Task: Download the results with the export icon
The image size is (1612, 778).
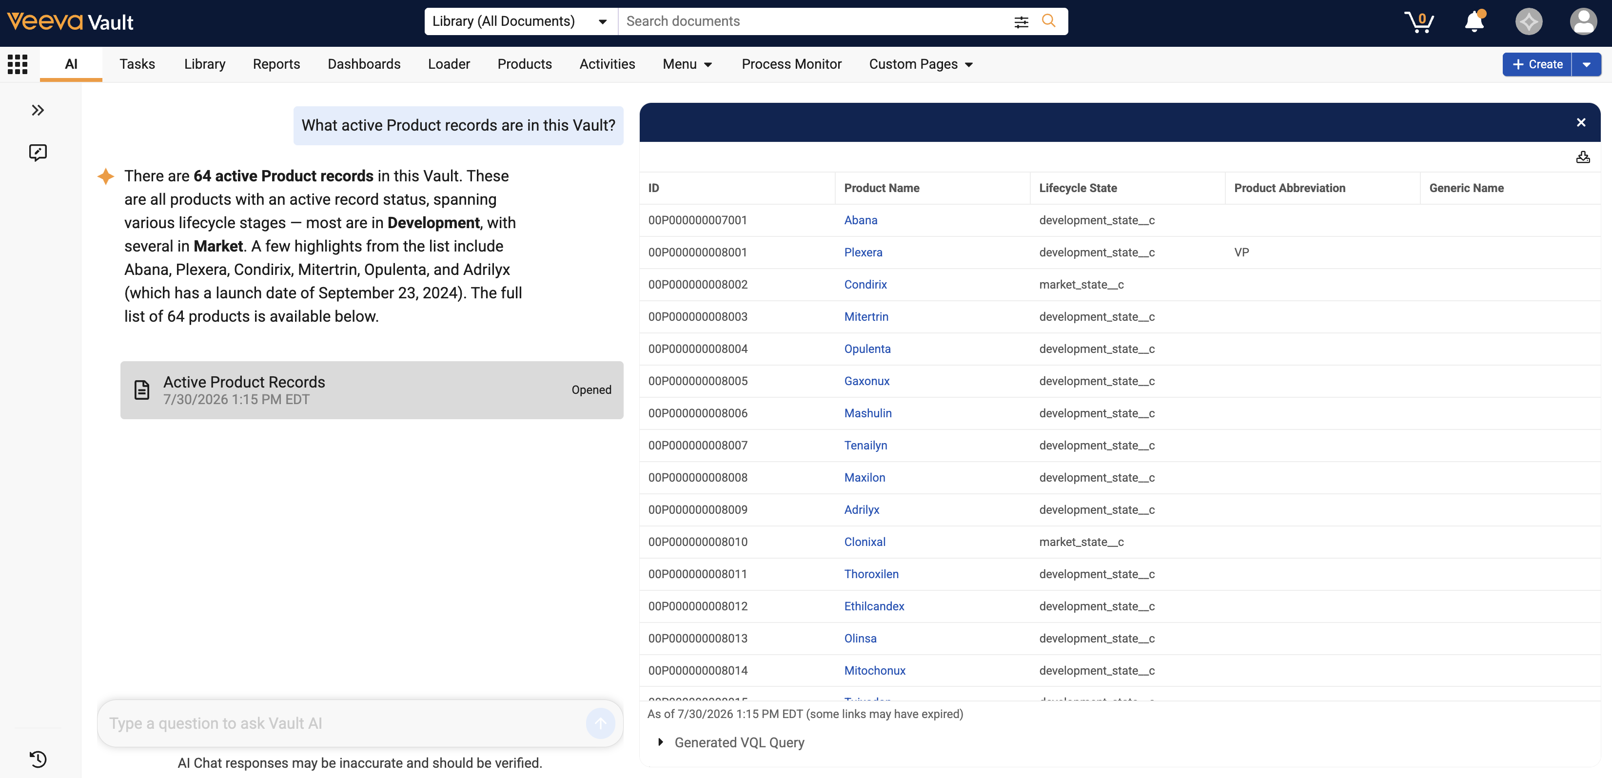Action: [x=1583, y=157]
